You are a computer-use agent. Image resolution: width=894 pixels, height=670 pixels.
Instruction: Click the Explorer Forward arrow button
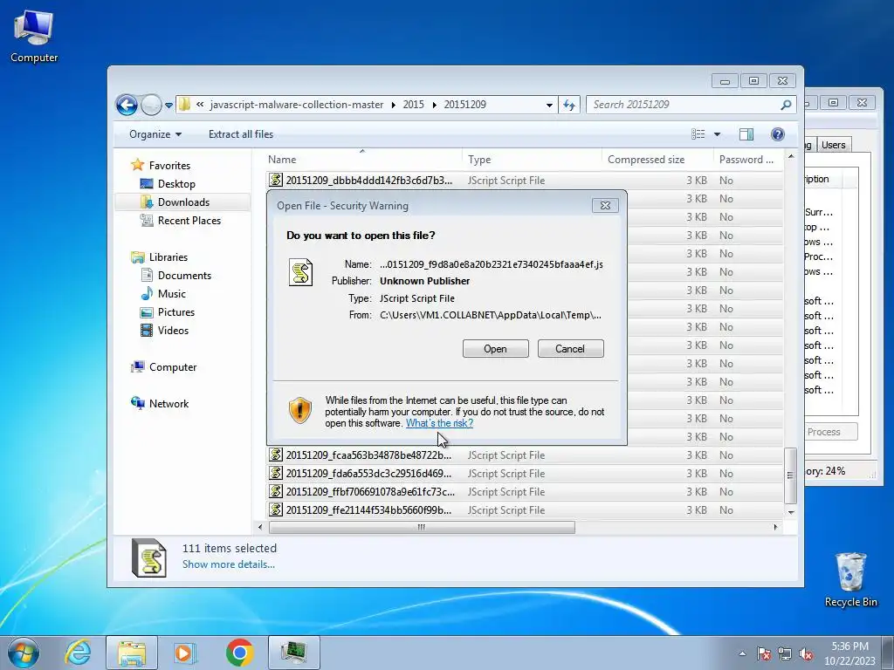point(151,105)
